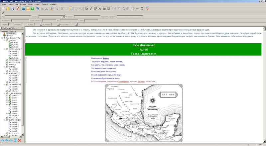This screenshot has width=266, height=146.
Task: Open the Вид menu
Action: 17,4
